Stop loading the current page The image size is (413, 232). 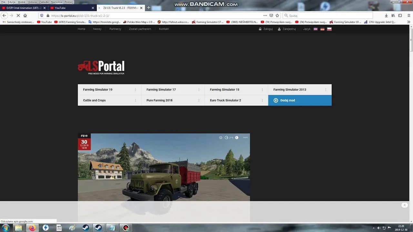pos(18,15)
